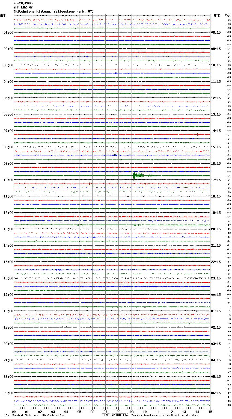Click the 14:15 UTC time label
This screenshot has height=419, width=232.
click(x=216, y=131)
